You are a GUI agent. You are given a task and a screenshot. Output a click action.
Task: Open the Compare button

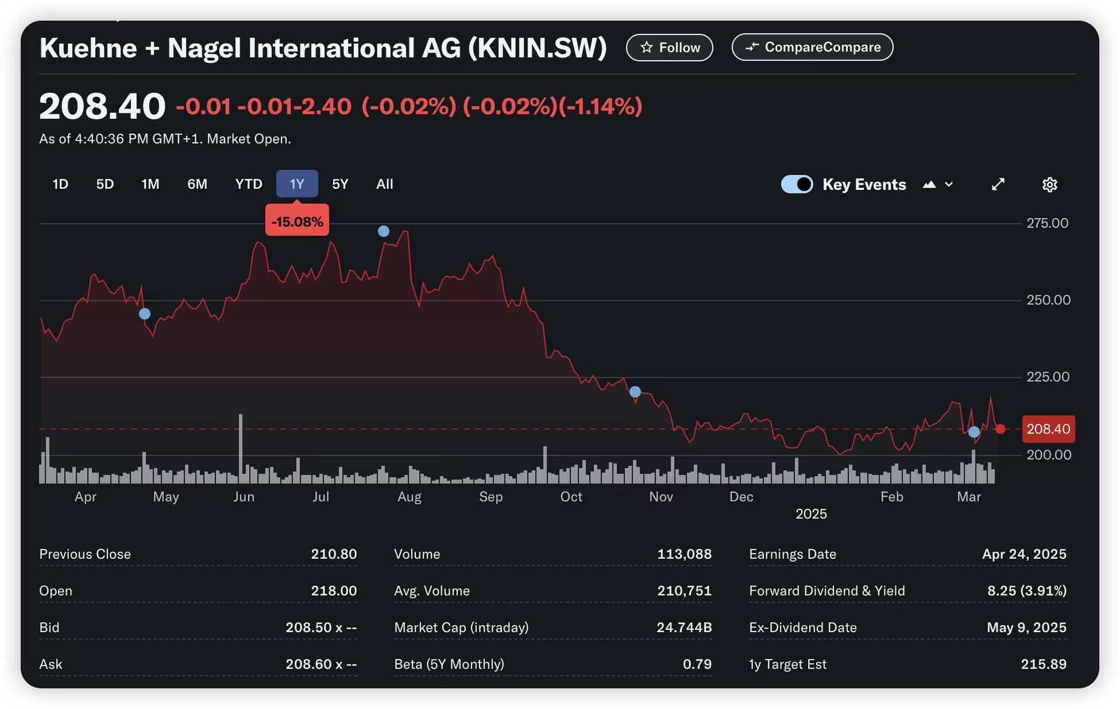click(812, 47)
